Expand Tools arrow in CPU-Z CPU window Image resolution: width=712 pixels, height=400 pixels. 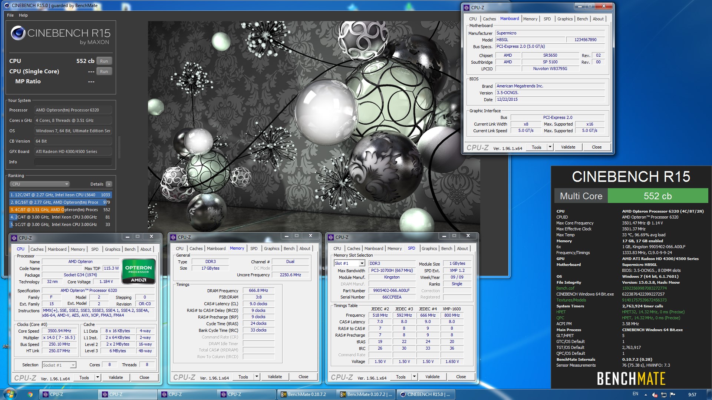tap(98, 377)
